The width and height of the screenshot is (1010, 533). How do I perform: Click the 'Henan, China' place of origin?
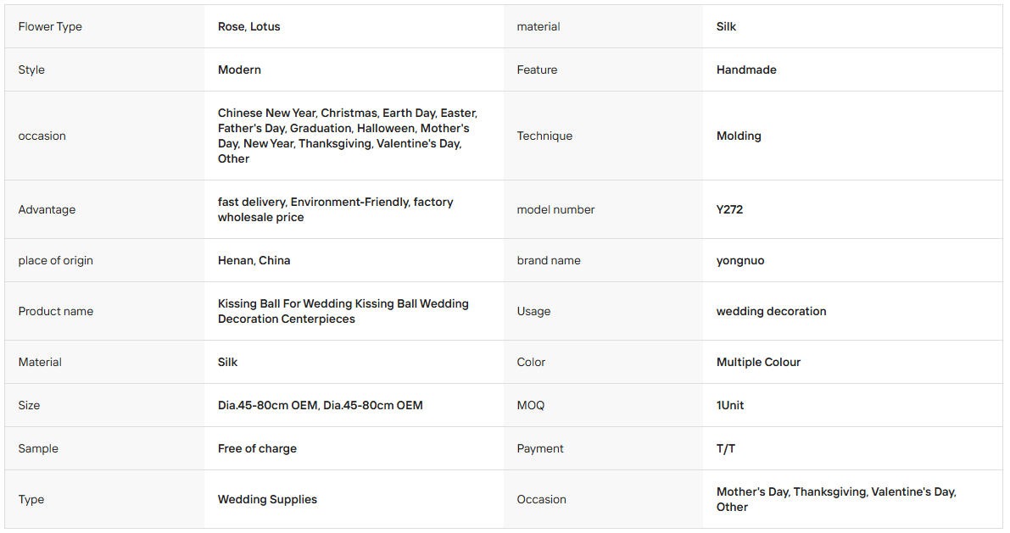254,260
